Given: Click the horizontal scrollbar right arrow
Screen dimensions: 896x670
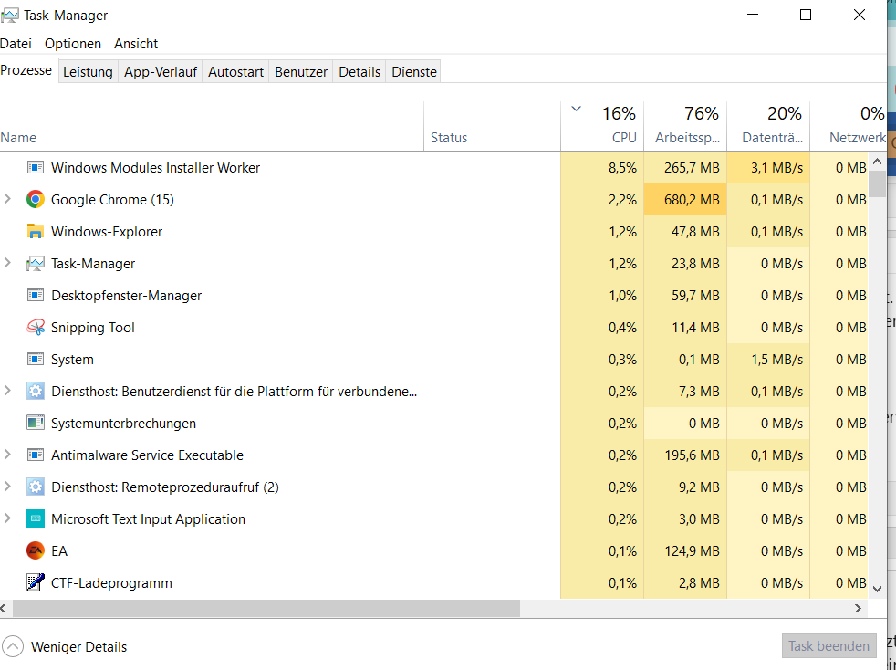Looking at the screenshot, I should click(x=858, y=609).
